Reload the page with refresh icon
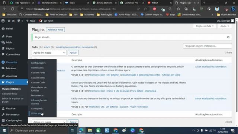 coord(13,9)
